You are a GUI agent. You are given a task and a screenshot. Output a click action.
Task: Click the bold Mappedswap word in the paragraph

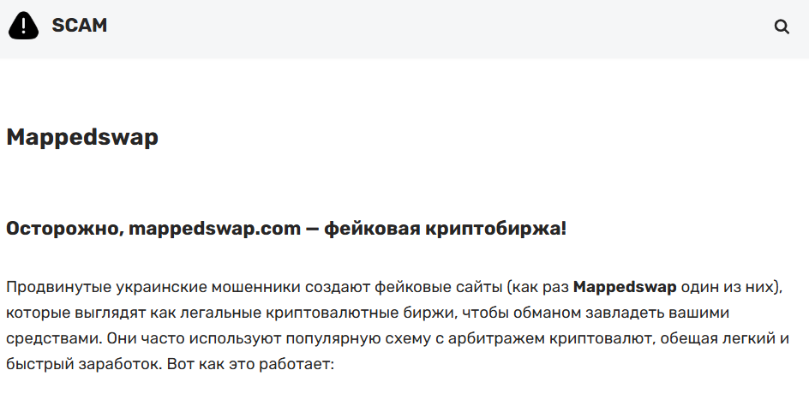coord(625,286)
